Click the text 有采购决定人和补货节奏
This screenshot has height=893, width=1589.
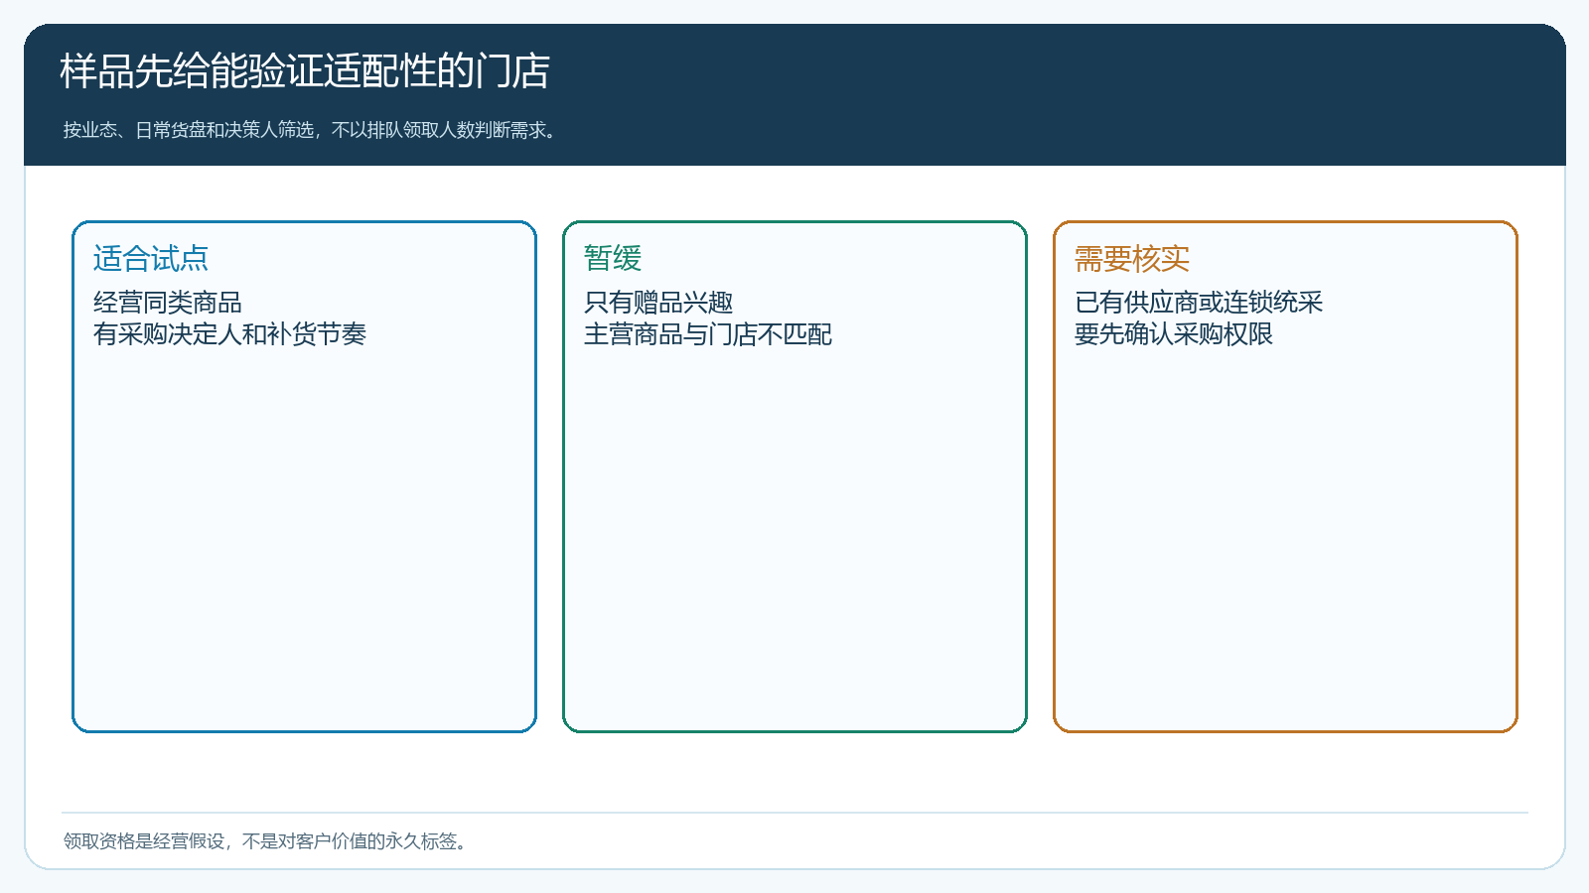[x=229, y=334]
